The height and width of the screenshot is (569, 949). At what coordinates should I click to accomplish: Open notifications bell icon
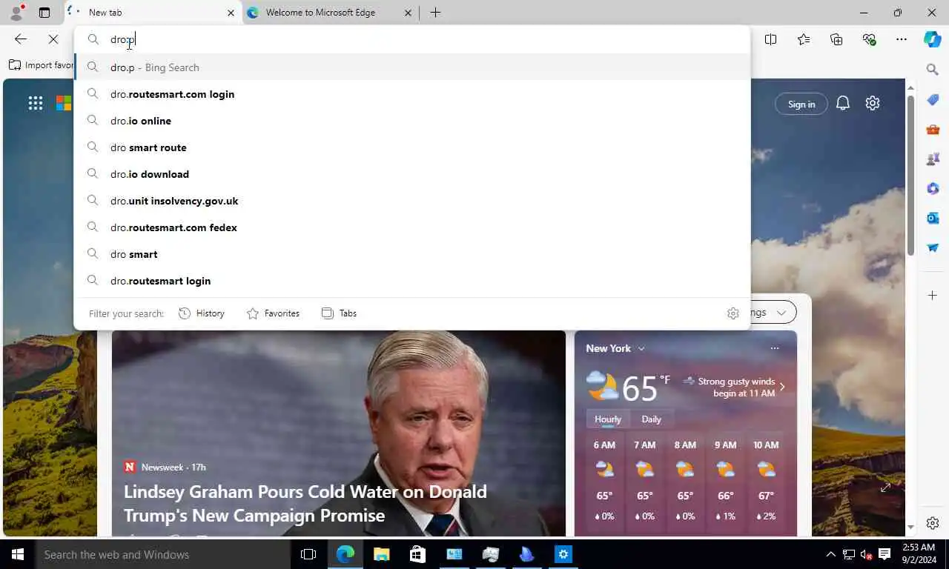843,104
